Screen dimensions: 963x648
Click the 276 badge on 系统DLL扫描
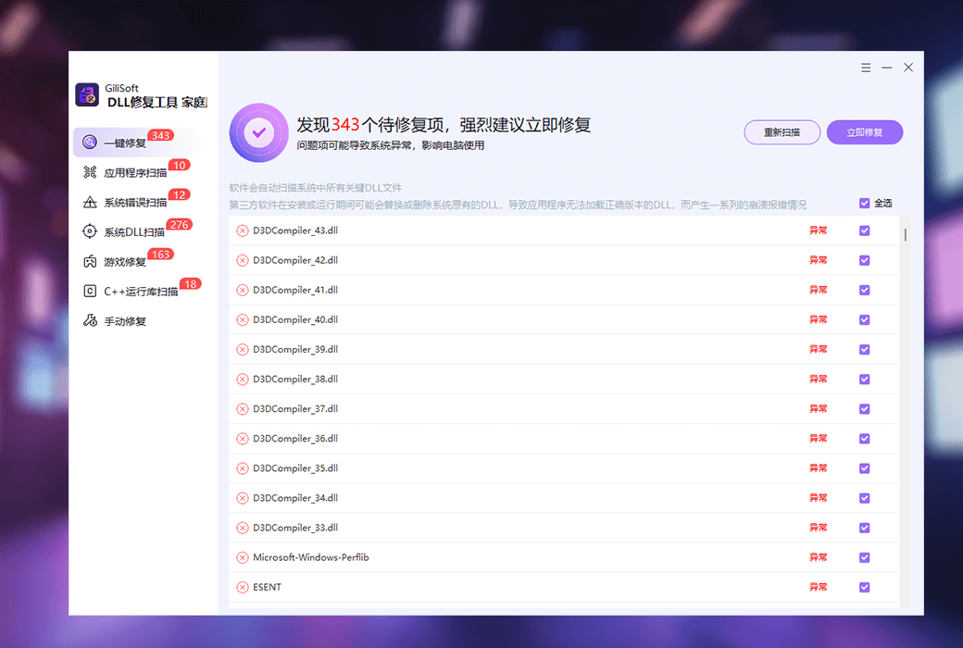pos(180,225)
